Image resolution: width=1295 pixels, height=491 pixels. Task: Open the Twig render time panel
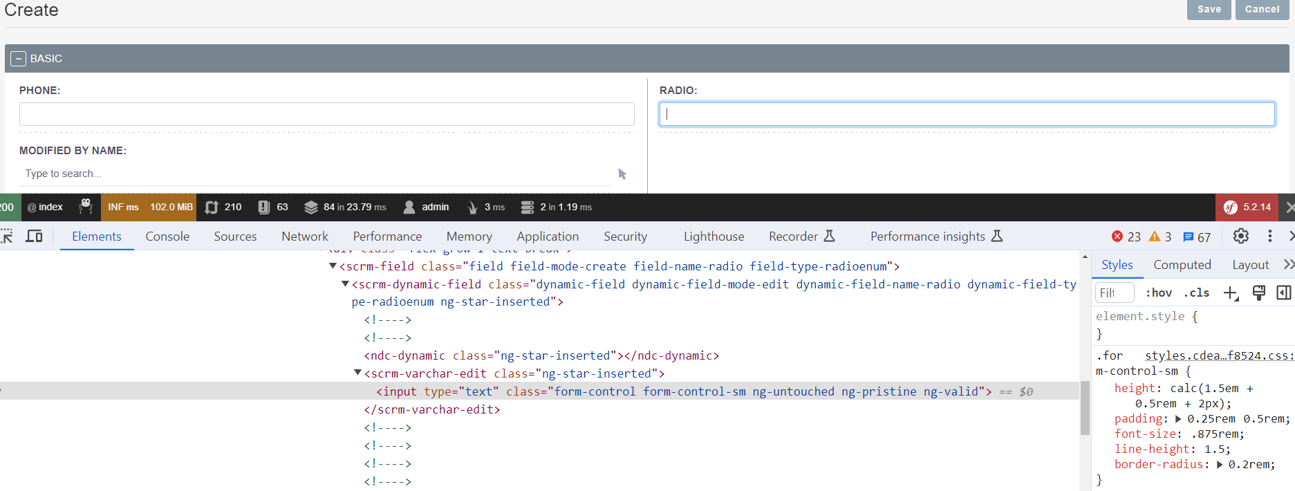[486, 207]
